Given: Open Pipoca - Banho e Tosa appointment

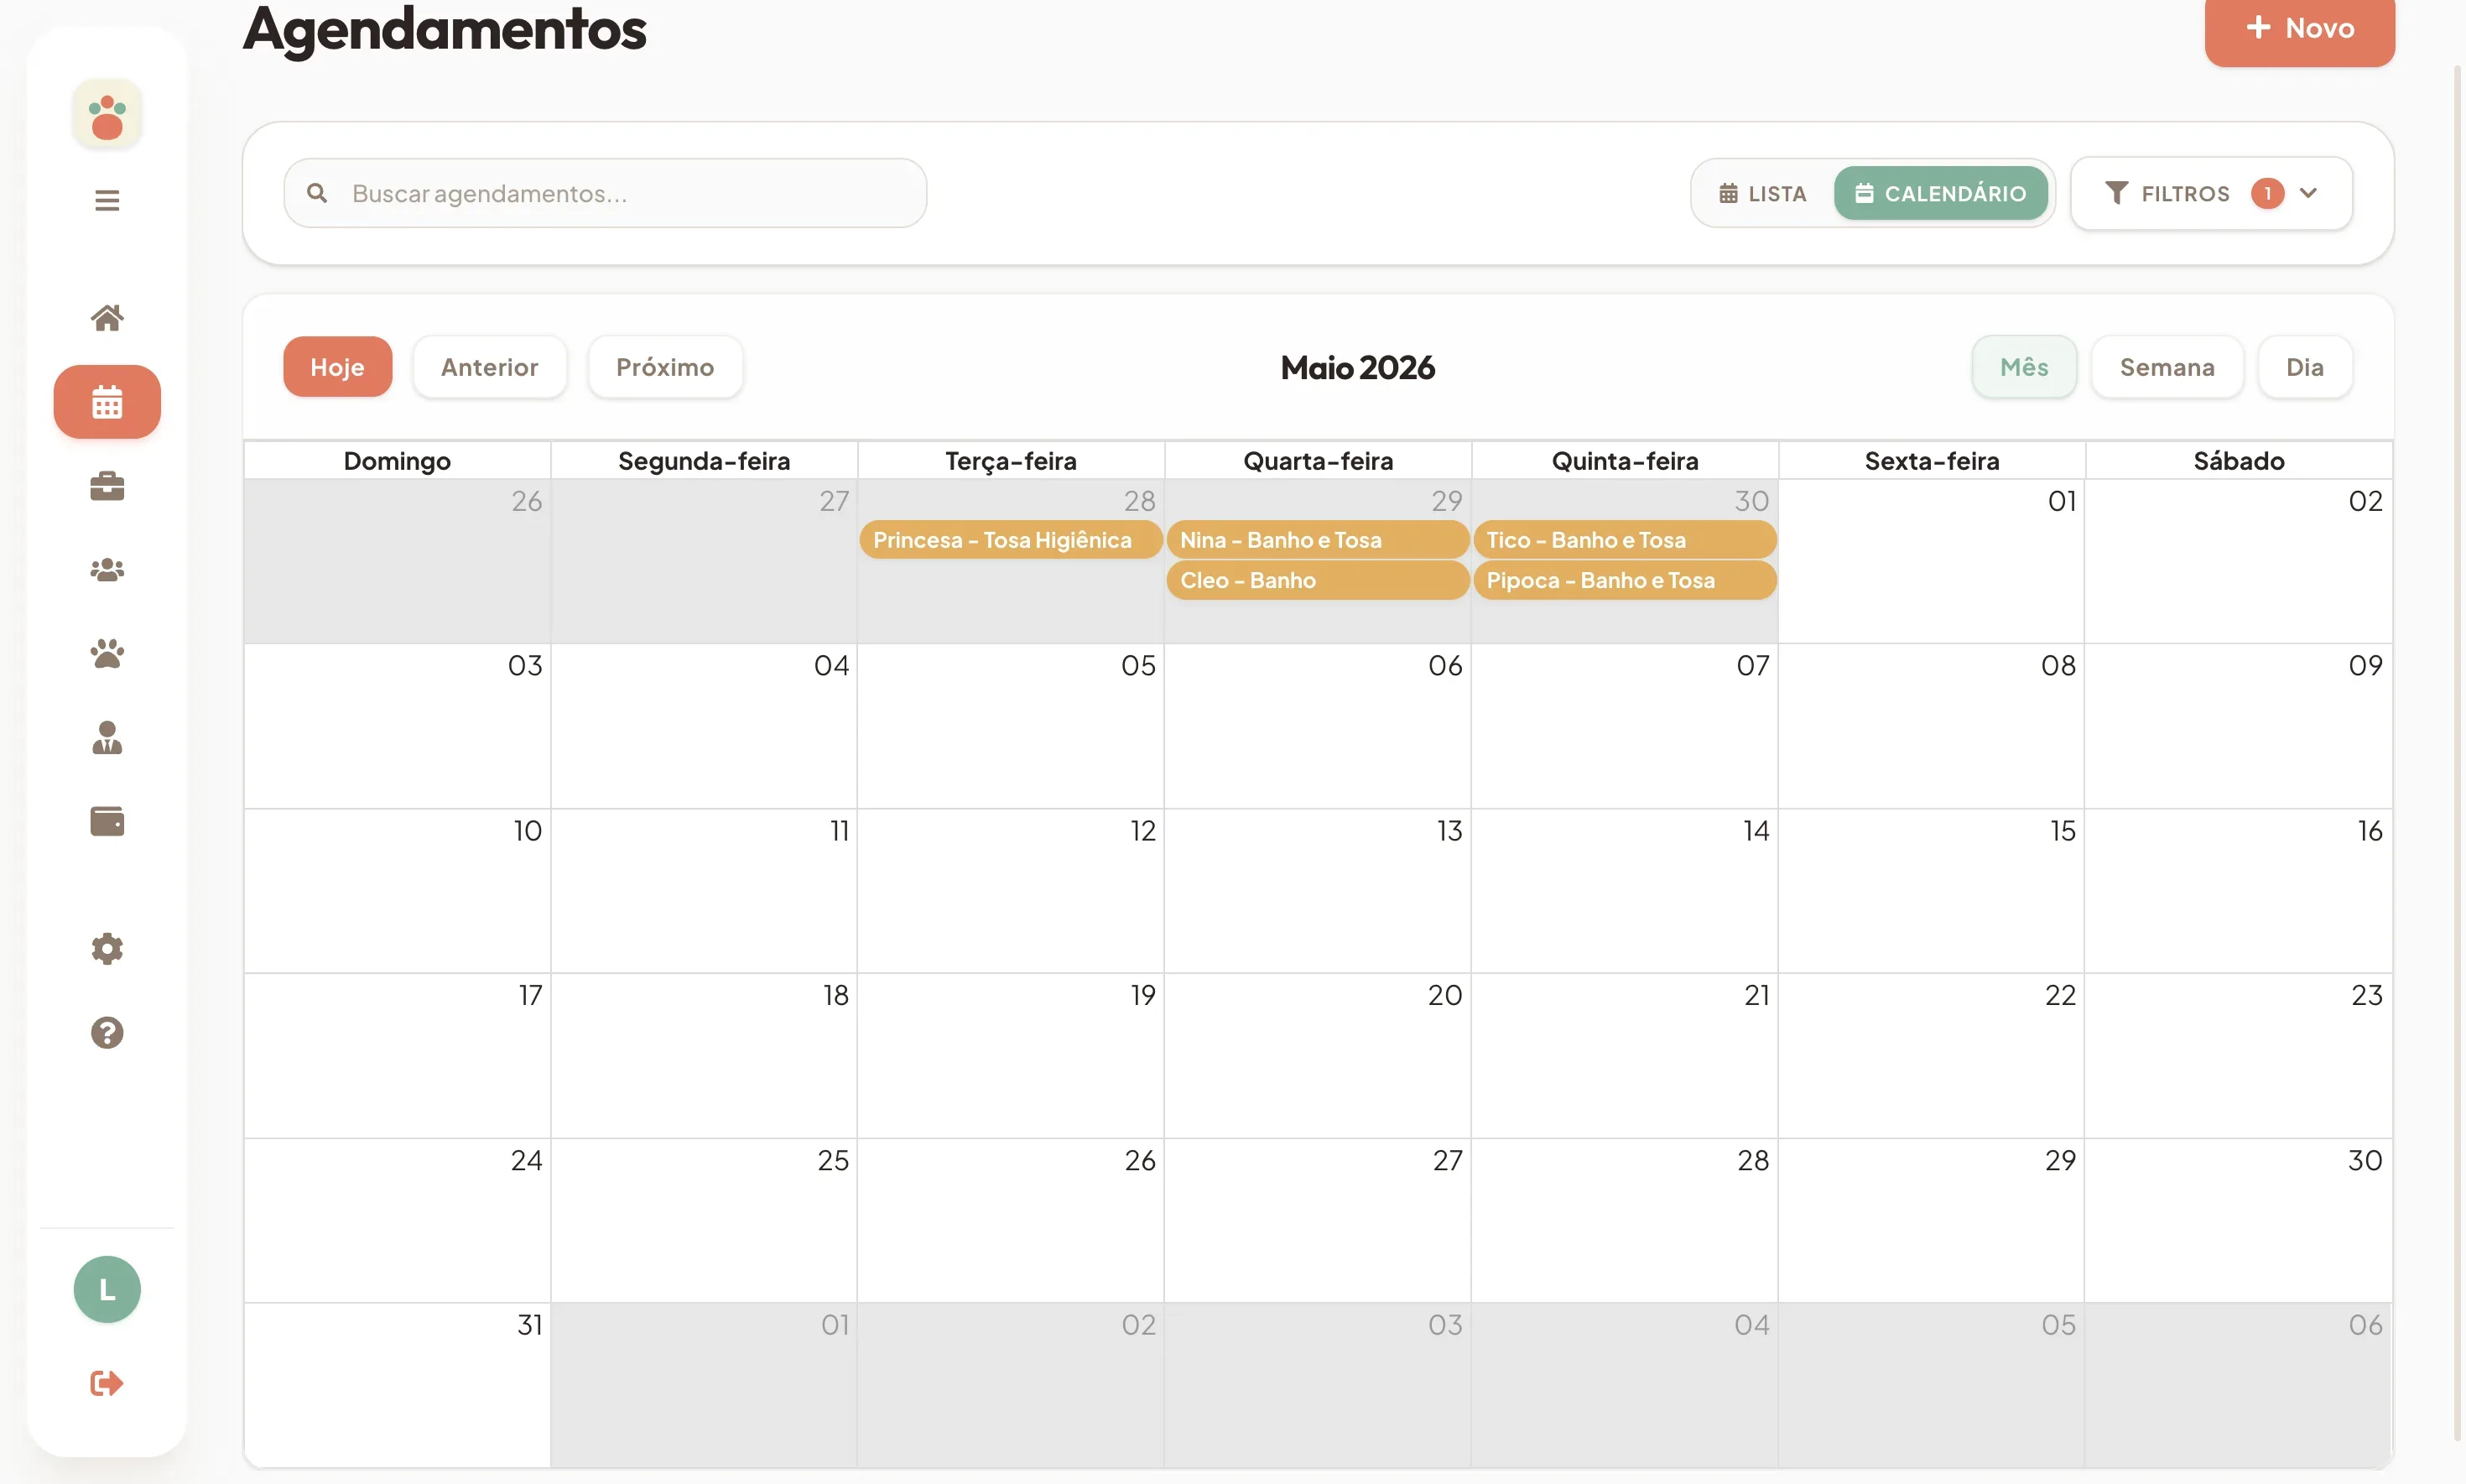Looking at the screenshot, I should click(1625, 580).
